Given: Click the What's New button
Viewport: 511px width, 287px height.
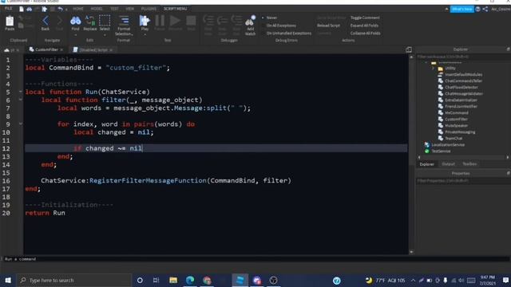Looking at the screenshot, I should 462,9.
